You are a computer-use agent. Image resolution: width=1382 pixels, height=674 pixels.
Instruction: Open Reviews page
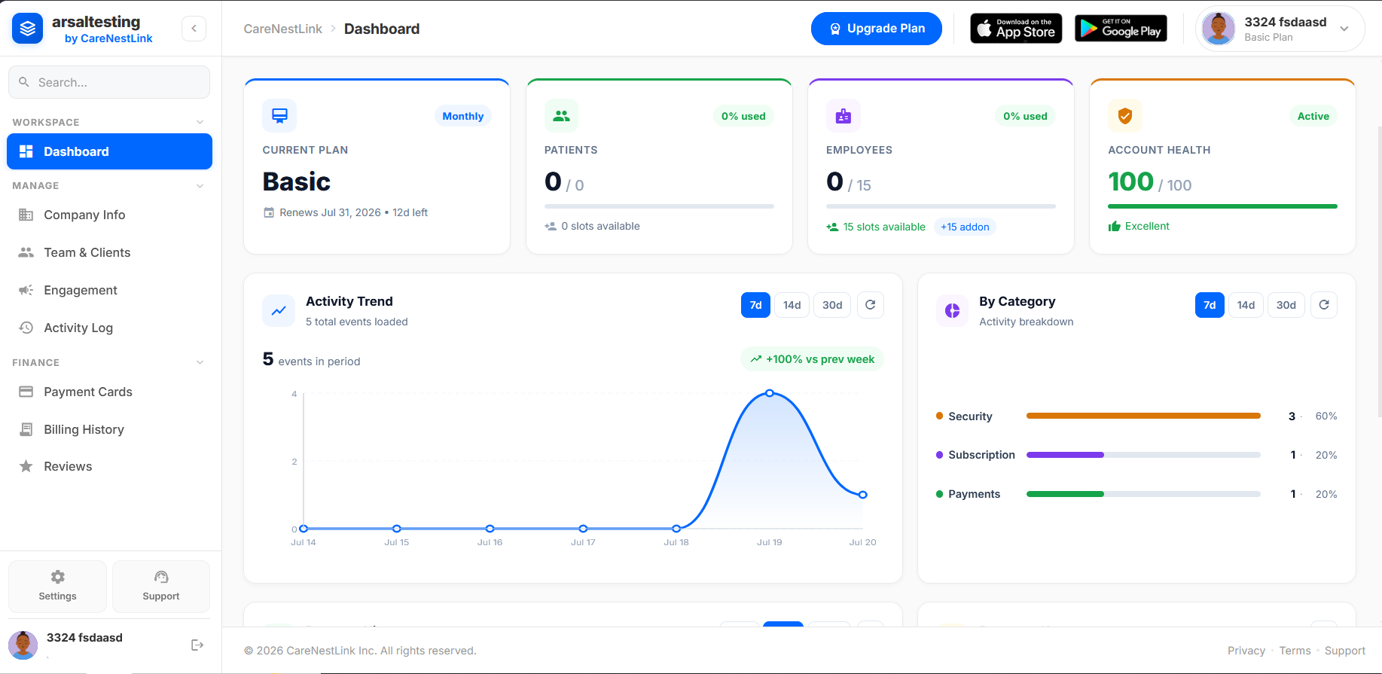(109, 466)
